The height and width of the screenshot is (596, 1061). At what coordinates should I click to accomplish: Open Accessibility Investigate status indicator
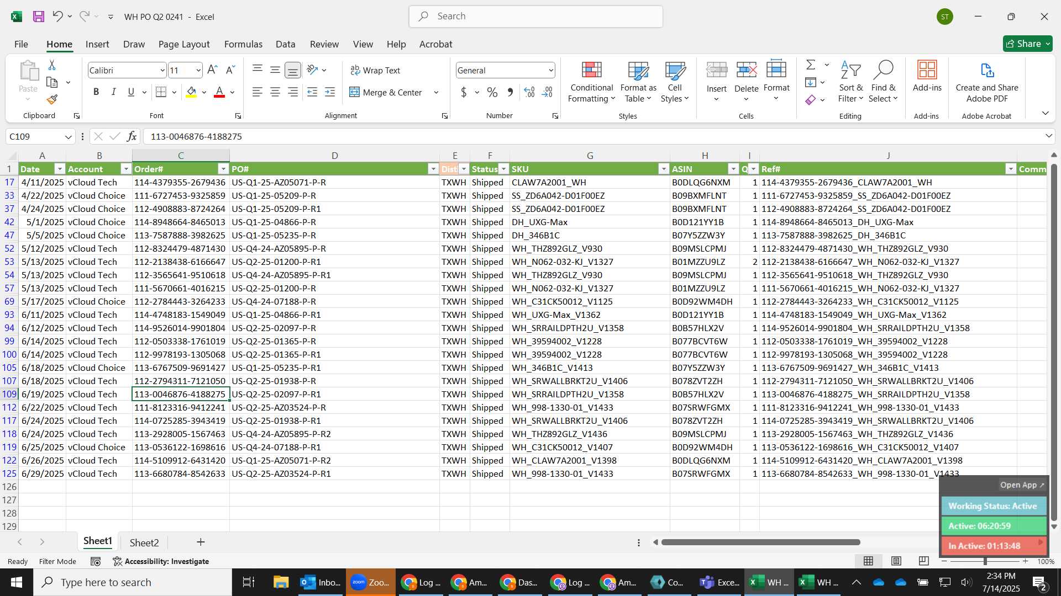(161, 561)
